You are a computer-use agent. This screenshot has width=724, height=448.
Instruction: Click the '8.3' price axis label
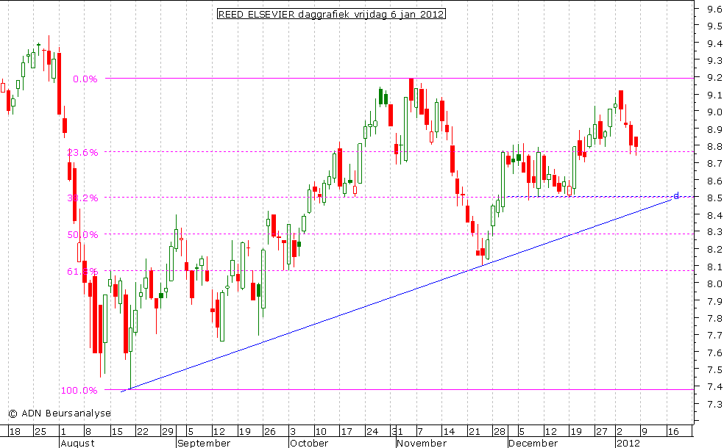pyautogui.click(x=714, y=232)
